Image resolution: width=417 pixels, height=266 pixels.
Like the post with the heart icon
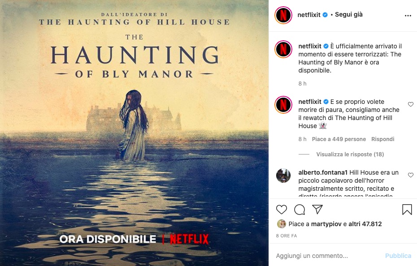(x=282, y=210)
